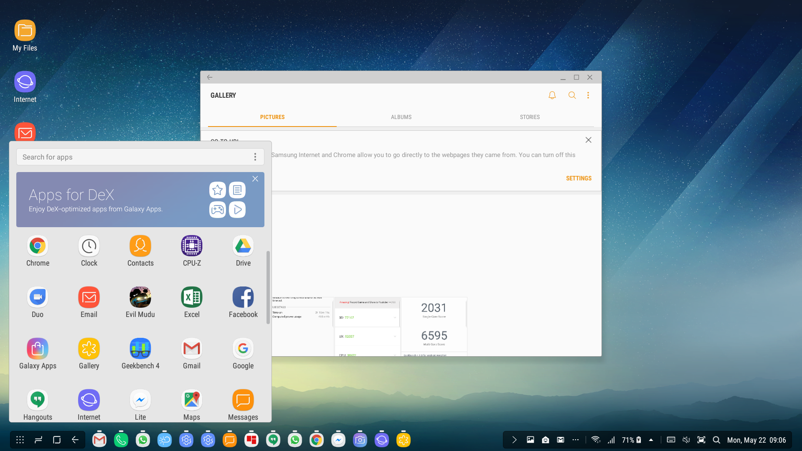Image resolution: width=802 pixels, height=451 pixels.
Task: Click the SETTINGS link in Gallery tip
Action: [x=579, y=178]
